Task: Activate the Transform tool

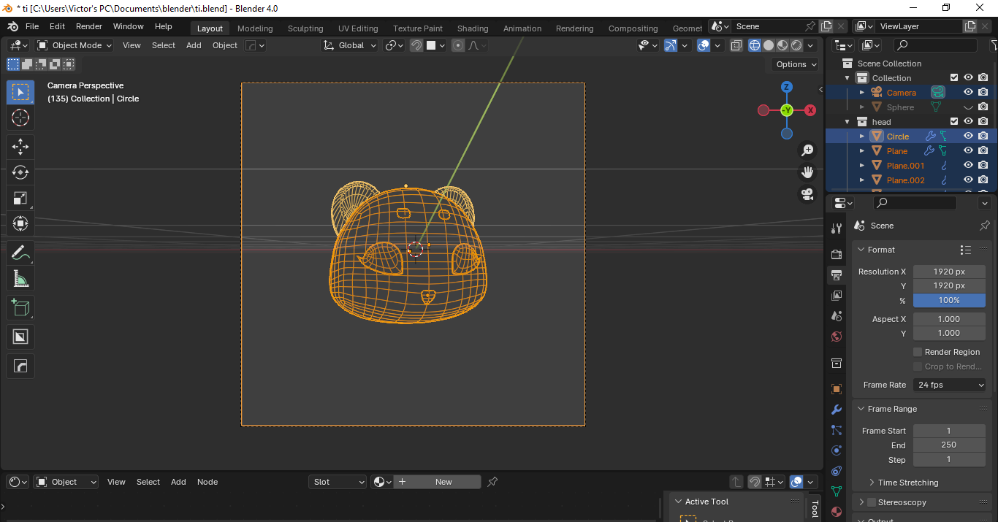Action: coord(20,223)
